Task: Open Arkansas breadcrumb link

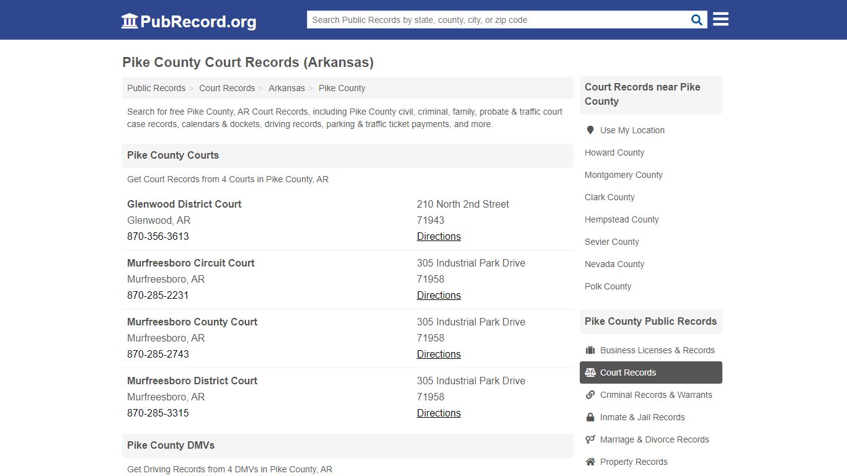Action: [286, 88]
